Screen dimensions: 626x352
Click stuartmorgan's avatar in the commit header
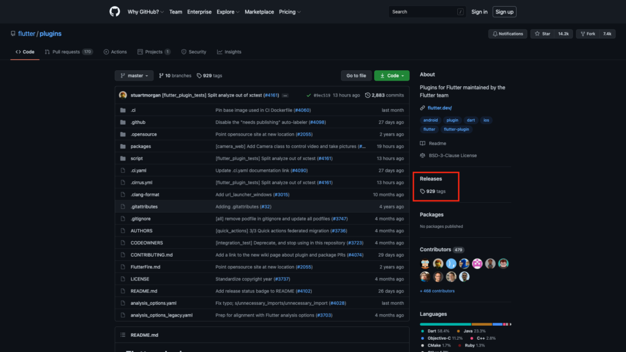click(x=123, y=95)
